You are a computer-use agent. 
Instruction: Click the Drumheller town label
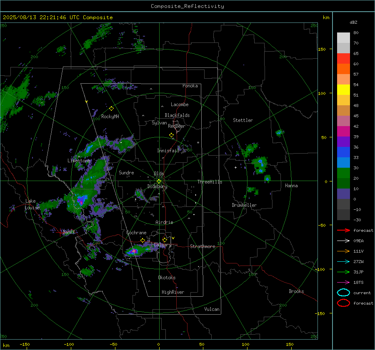click(244, 205)
